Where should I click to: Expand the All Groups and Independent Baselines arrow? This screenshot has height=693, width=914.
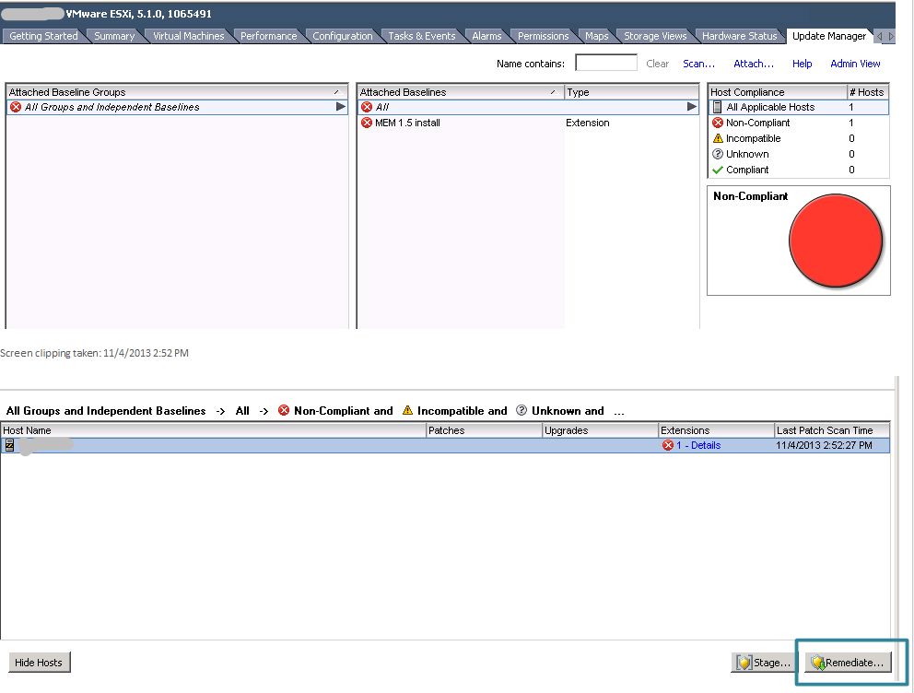pos(340,107)
